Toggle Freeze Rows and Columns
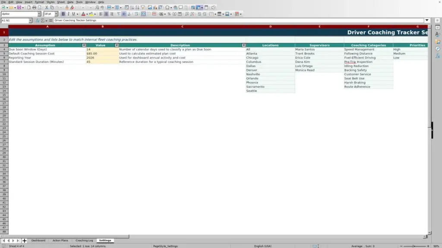The width and height of the screenshot is (442, 248). pos(199,7)
